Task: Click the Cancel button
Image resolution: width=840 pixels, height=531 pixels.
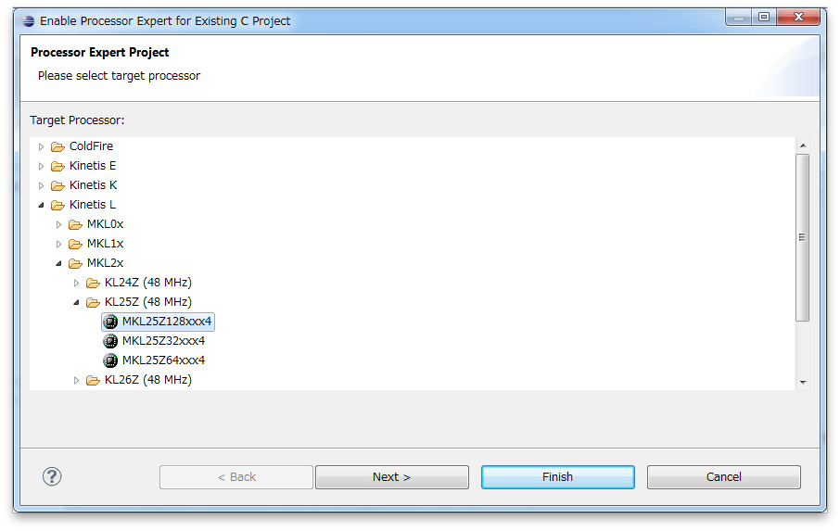Action: (x=724, y=477)
